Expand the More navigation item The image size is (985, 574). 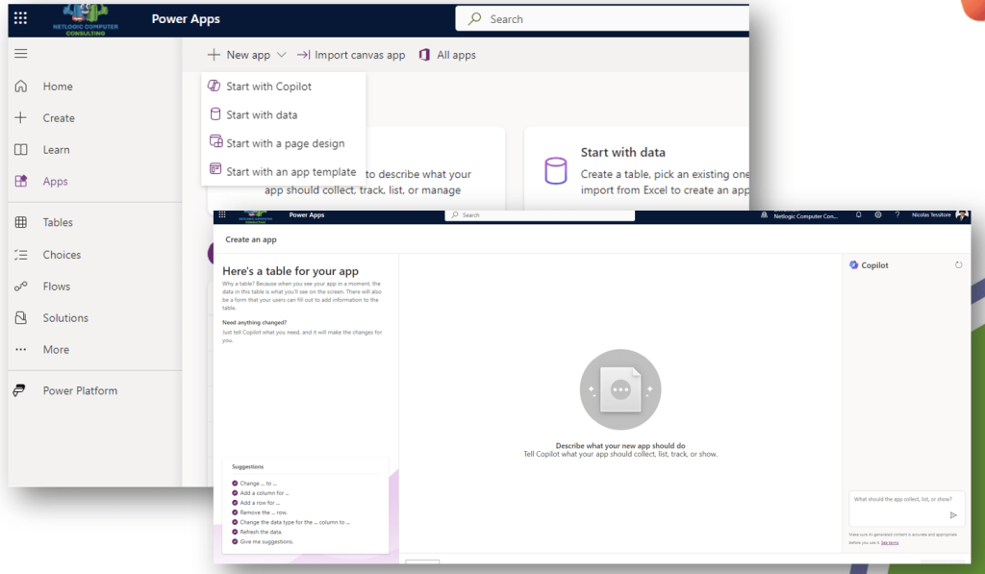pyautogui.click(x=56, y=350)
